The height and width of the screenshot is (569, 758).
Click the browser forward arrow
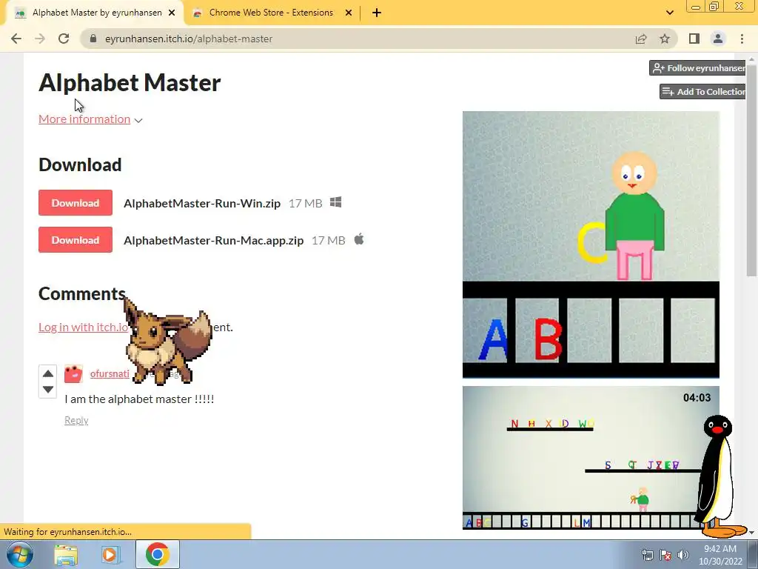click(x=40, y=39)
